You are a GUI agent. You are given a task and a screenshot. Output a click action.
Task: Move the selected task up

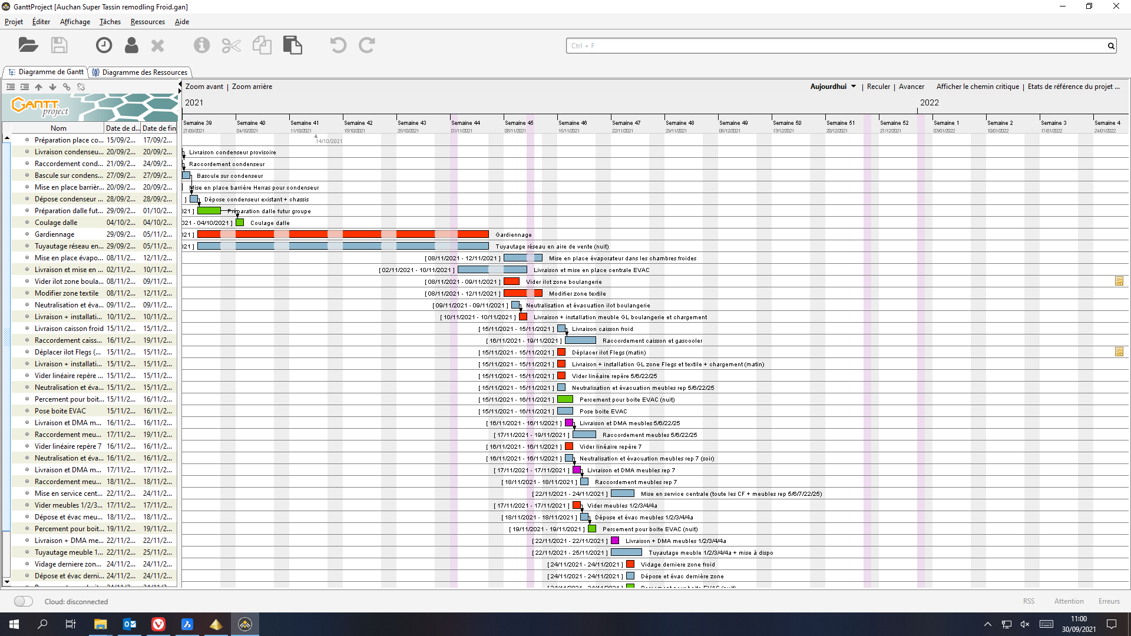click(38, 87)
